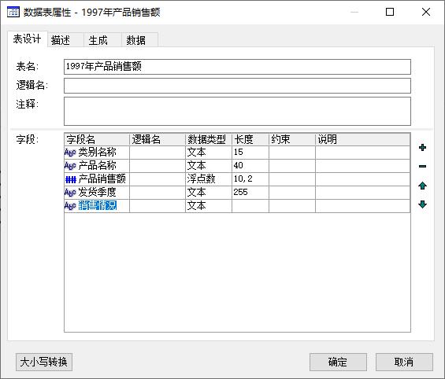Click the table icon in the title bar

coord(13,12)
